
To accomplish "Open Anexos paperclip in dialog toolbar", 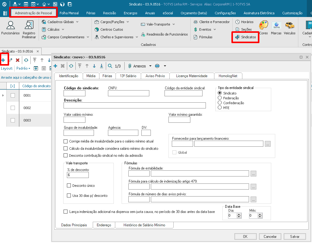I will 137,66.
